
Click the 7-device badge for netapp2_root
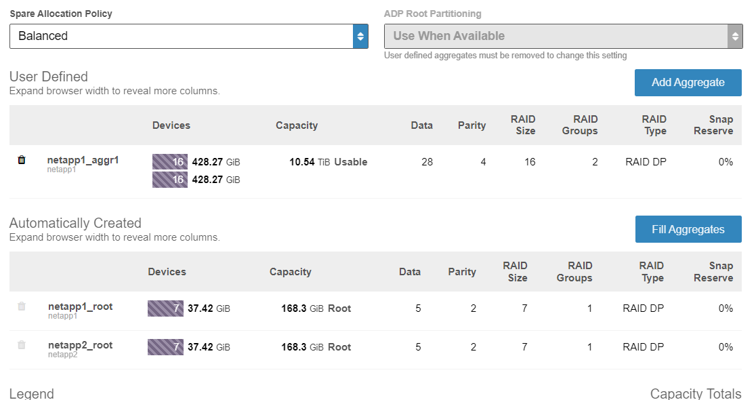click(165, 347)
